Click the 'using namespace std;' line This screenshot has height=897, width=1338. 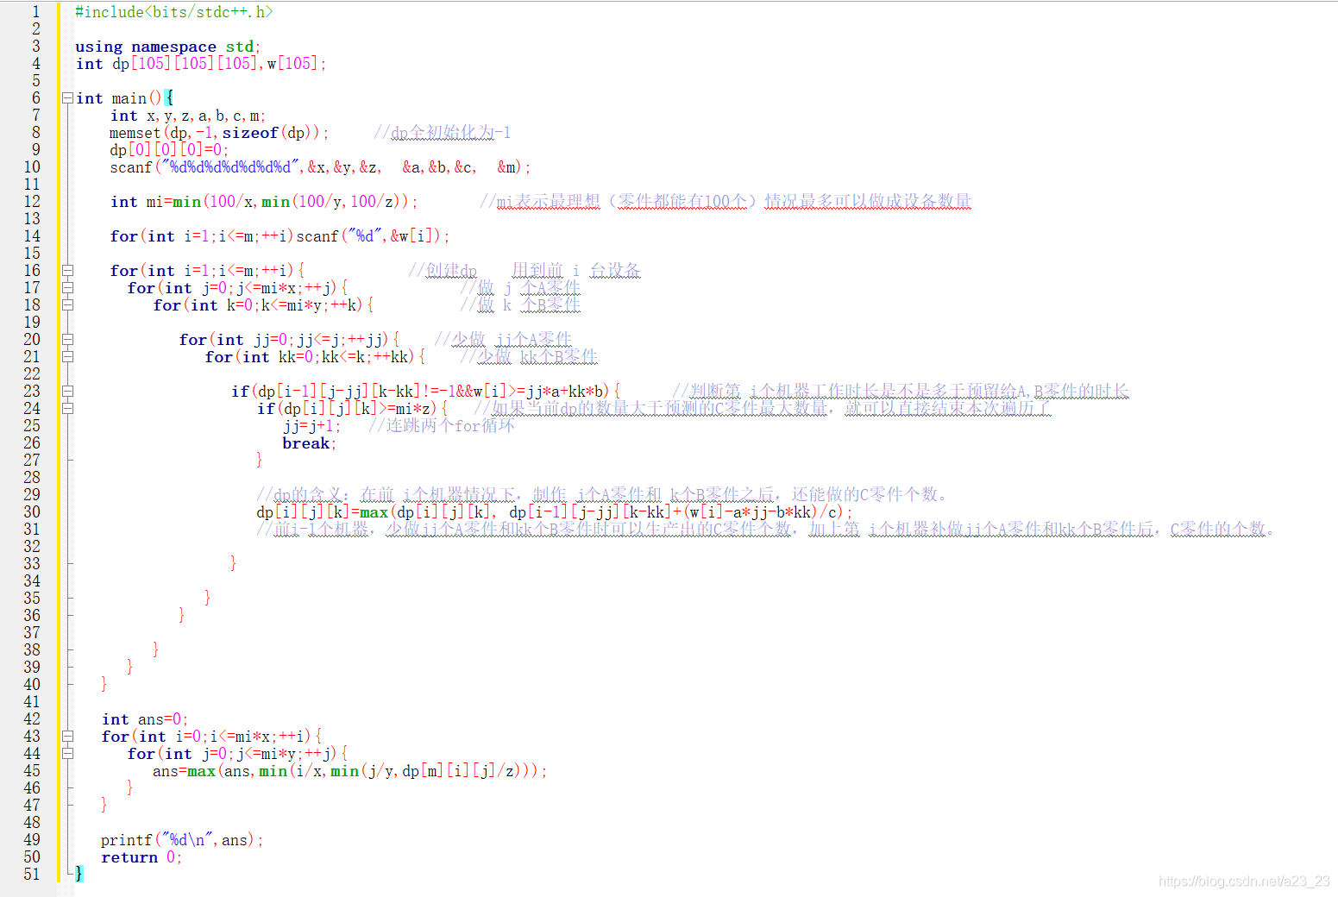167,47
